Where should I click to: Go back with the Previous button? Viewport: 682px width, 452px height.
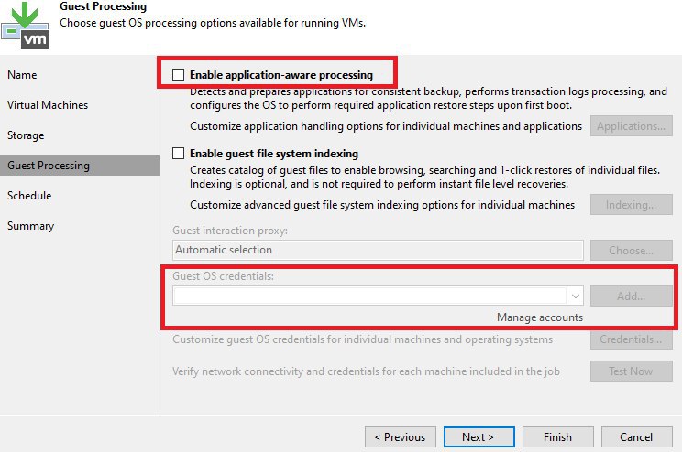pyautogui.click(x=400, y=437)
